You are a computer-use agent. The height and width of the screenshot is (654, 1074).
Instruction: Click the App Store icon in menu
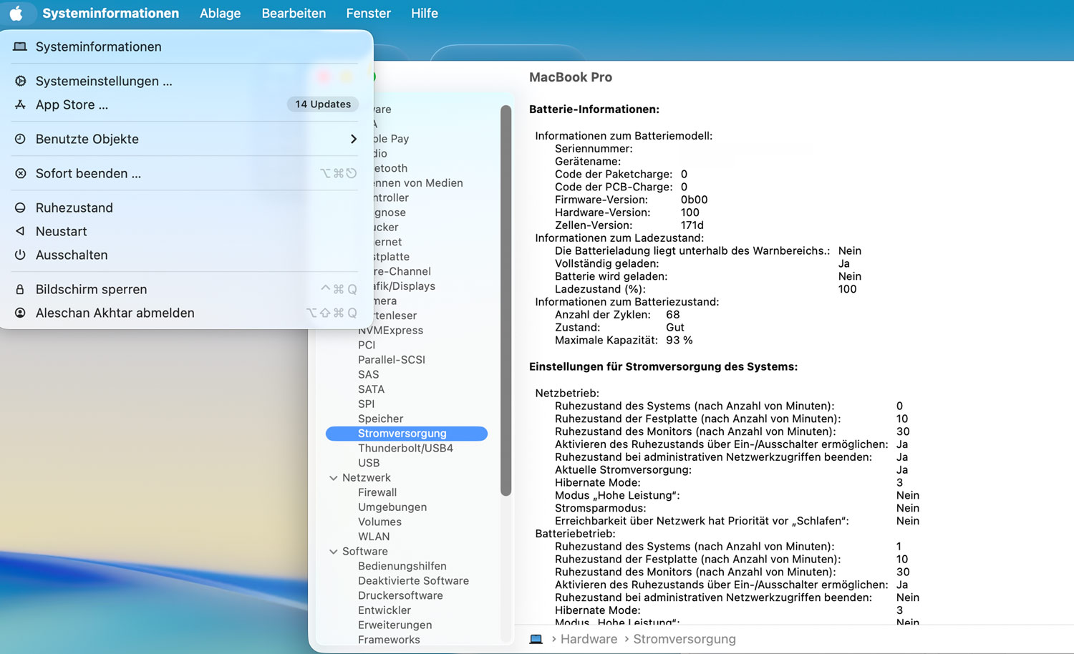click(21, 104)
